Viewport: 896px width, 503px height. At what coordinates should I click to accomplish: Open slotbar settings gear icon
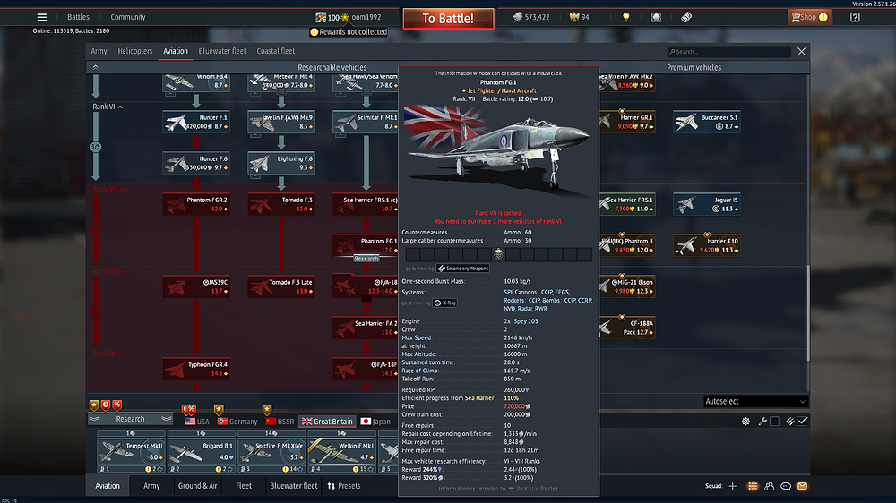point(745,422)
